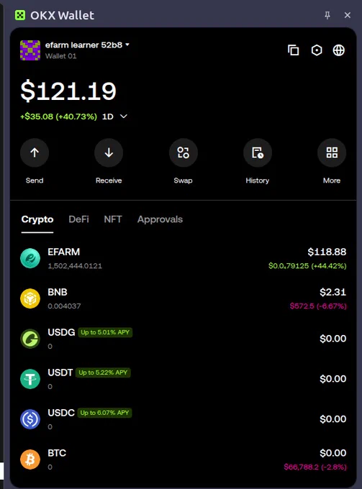Select the EFARM token row
Viewport: 362px width, 489px height.
(184, 259)
